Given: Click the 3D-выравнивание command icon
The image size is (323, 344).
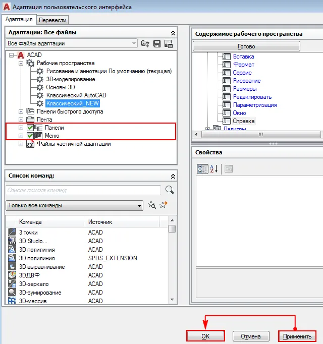Looking at the screenshot, I should [12, 266].
